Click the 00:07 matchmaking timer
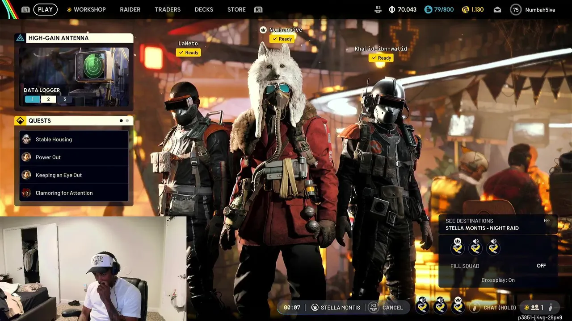The width and height of the screenshot is (572, 321). [292, 308]
